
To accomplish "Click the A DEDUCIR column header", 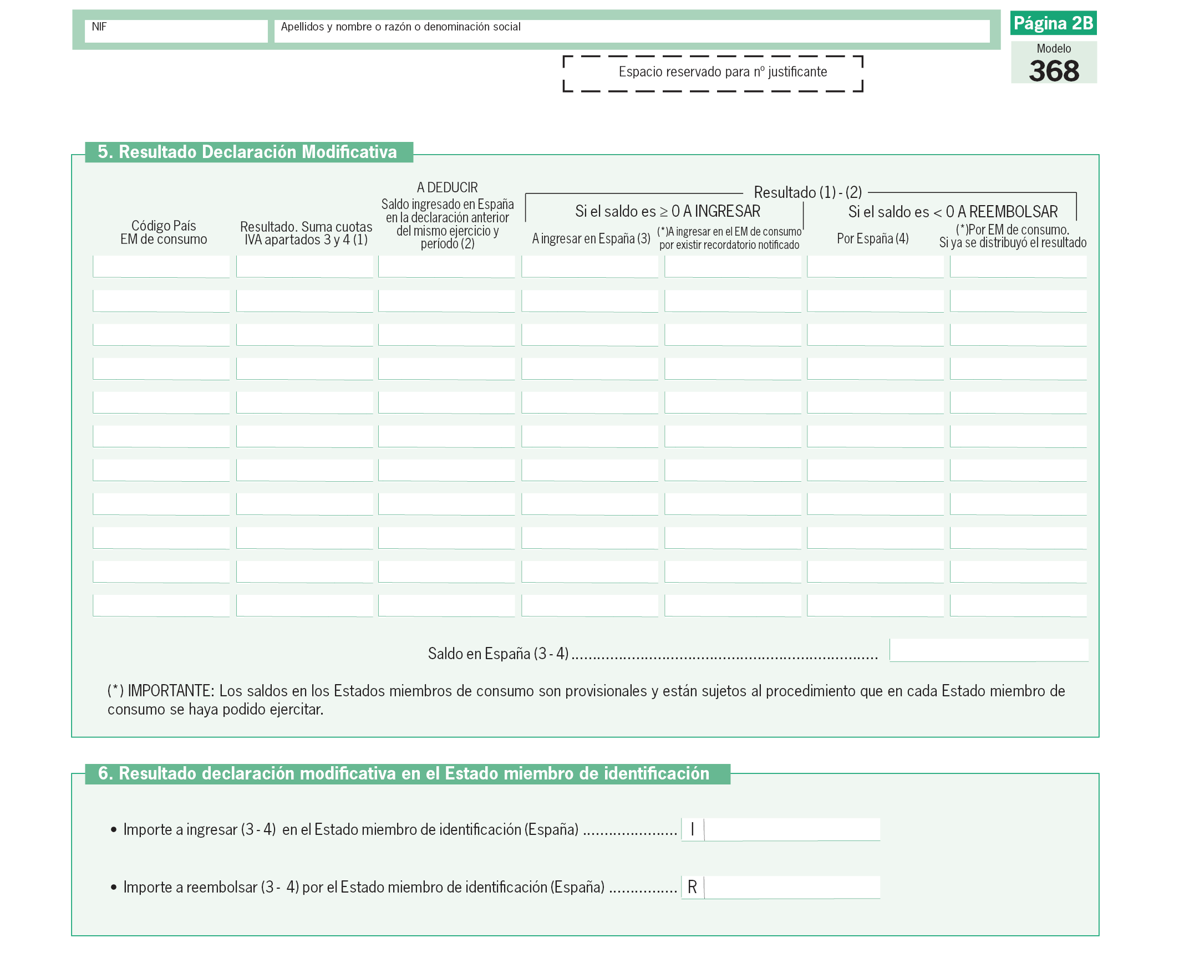I will pyautogui.click(x=448, y=216).
